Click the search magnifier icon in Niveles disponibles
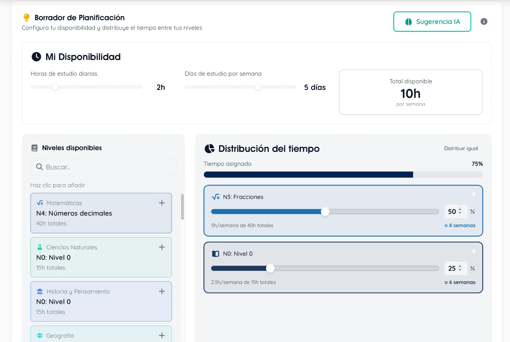The image size is (510, 342). (x=39, y=167)
